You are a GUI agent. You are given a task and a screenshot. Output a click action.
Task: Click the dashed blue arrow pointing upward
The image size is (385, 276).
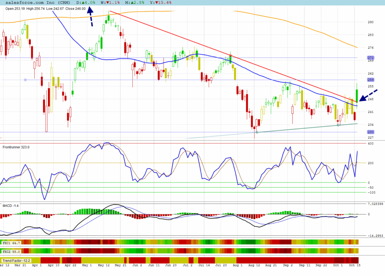pyautogui.click(x=90, y=17)
